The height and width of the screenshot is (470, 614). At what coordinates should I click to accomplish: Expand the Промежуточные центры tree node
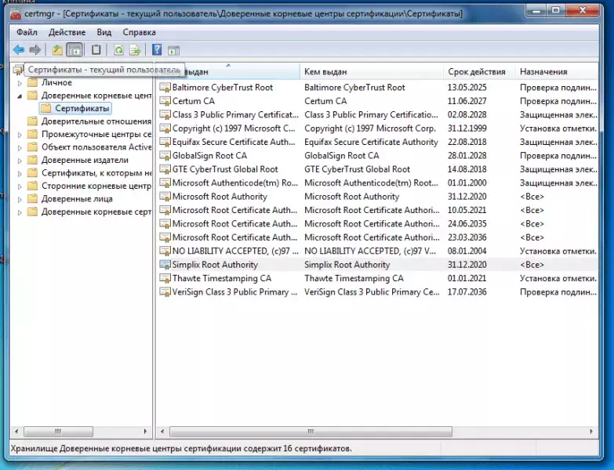tap(20, 135)
